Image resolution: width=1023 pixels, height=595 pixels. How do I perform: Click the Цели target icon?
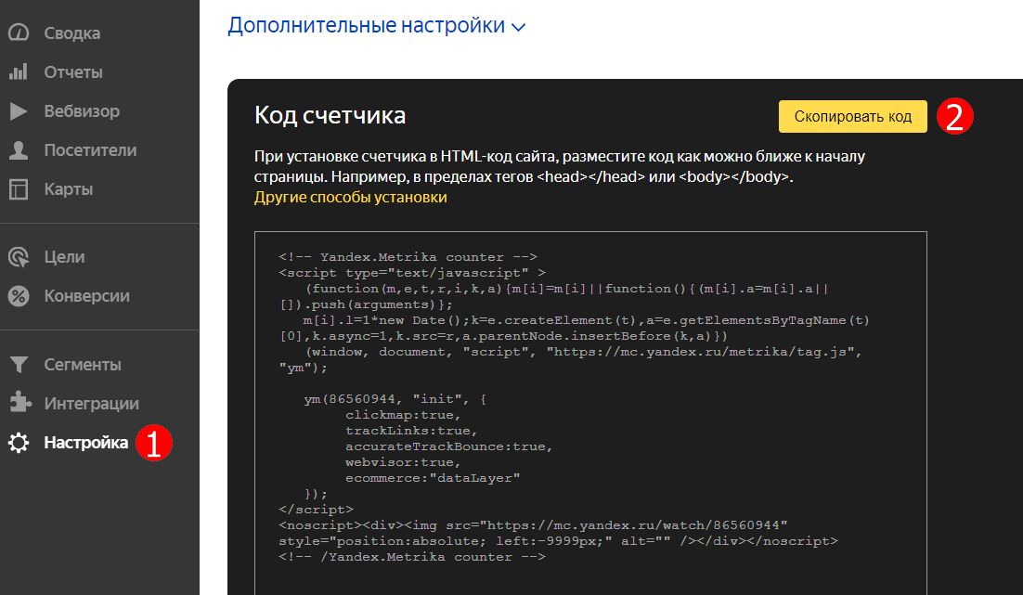coord(19,257)
